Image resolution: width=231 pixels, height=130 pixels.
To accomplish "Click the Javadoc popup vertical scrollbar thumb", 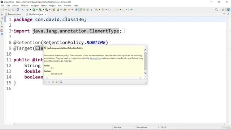I will (145, 61).
